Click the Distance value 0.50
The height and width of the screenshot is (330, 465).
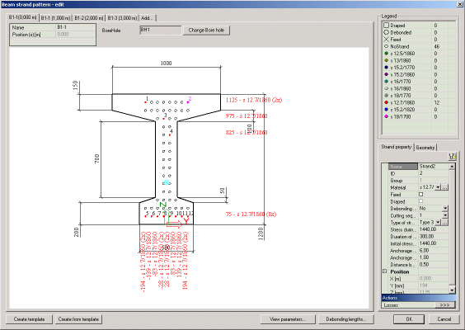[x=434, y=265]
